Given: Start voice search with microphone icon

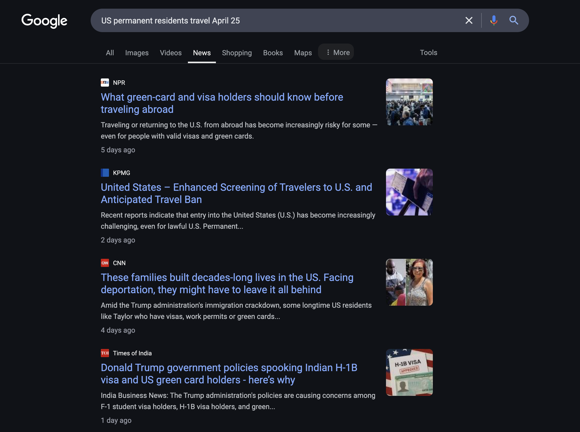Looking at the screenshot, I should pos(493,20).
